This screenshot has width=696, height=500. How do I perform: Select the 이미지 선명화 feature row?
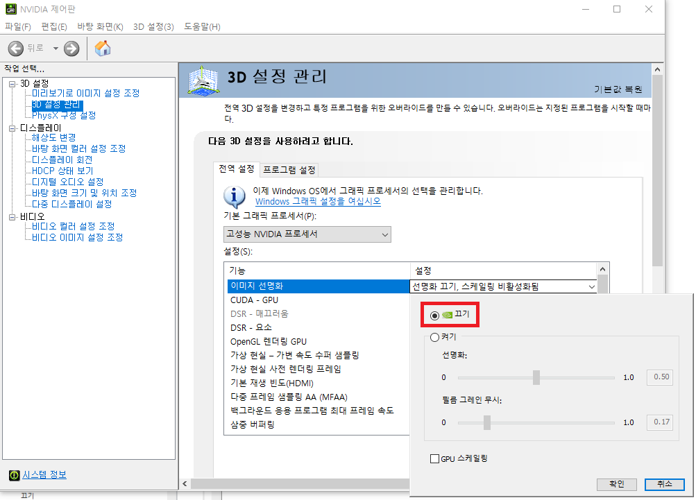(319, 286)
